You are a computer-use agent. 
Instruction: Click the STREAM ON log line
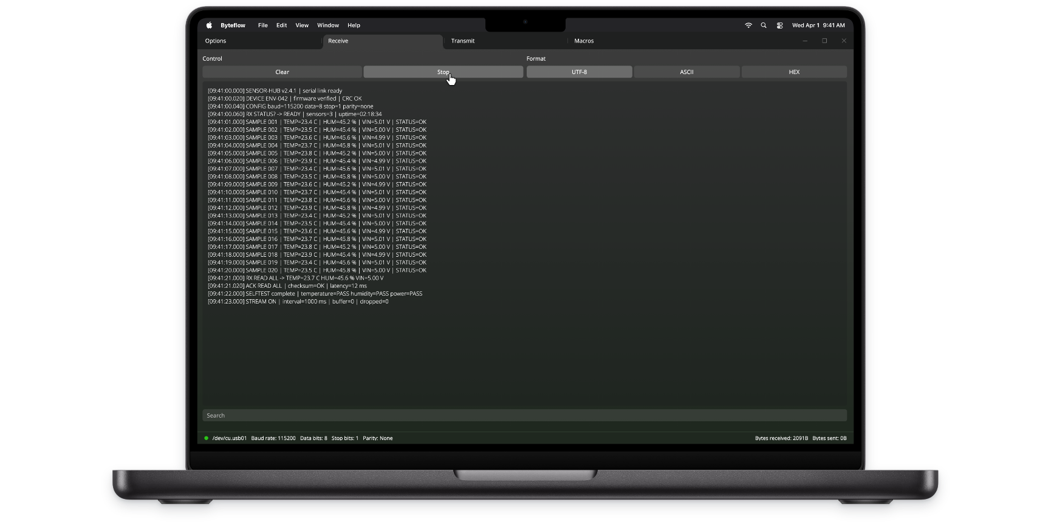pyautogui.click(x=298, y=302)
